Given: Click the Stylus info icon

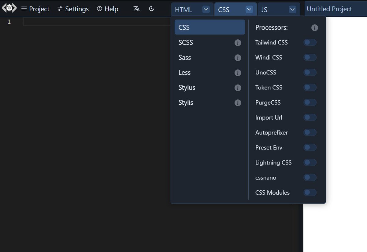Looking at the screenshot, I should pyautogui.click(x=238, y=88).
